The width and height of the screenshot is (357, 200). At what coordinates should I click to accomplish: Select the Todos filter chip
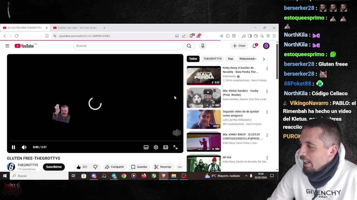click(x=193, y=59)
